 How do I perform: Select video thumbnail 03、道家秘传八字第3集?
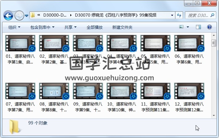(88, 43)
